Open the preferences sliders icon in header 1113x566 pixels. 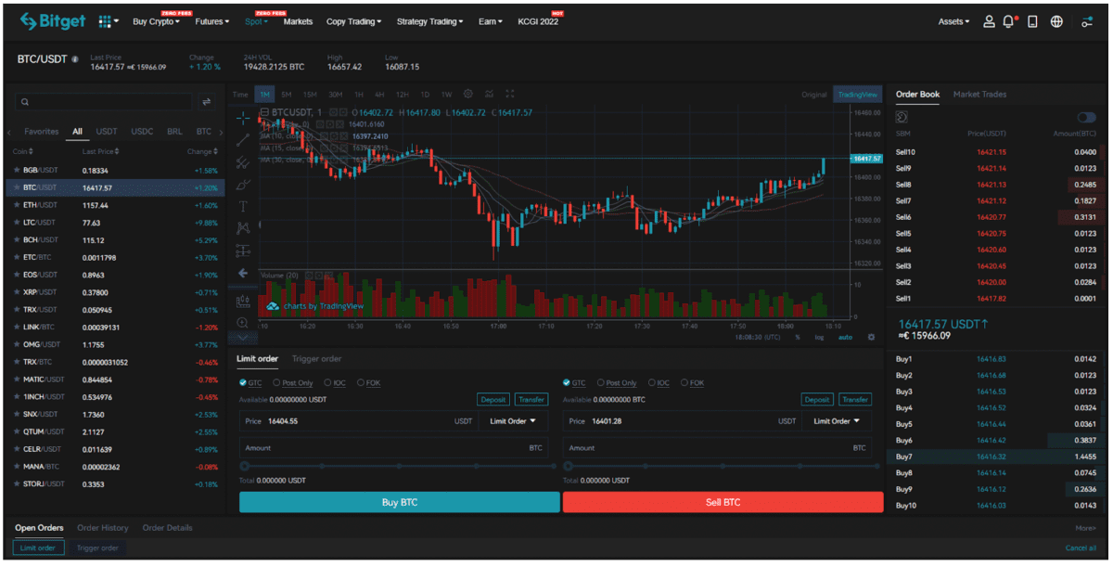(1087, 21)
